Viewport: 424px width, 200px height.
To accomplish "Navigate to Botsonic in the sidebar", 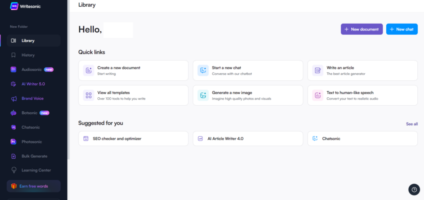I will coord(29,113).
